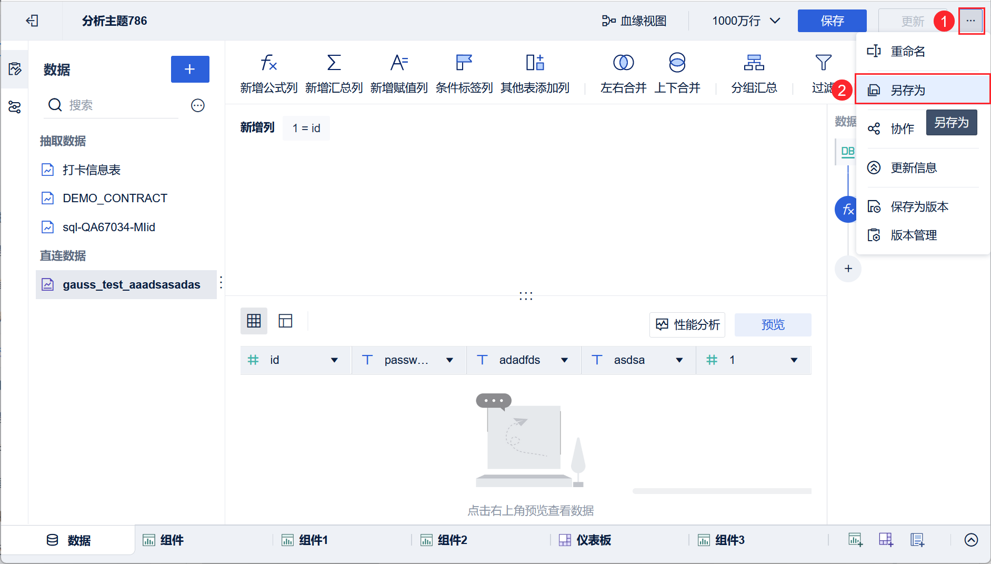
Task: Click the plus button to add a step
Action: tap(848, 269)
